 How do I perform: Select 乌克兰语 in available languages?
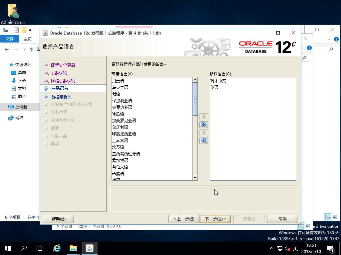[x=152, y=87]
